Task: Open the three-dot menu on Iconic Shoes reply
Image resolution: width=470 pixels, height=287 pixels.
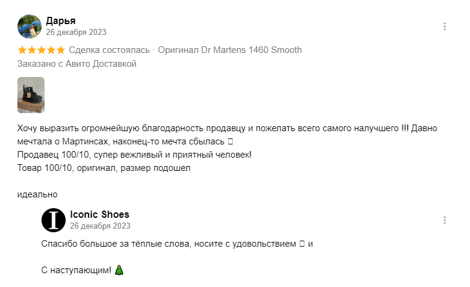Action: [x=445, y=220]
